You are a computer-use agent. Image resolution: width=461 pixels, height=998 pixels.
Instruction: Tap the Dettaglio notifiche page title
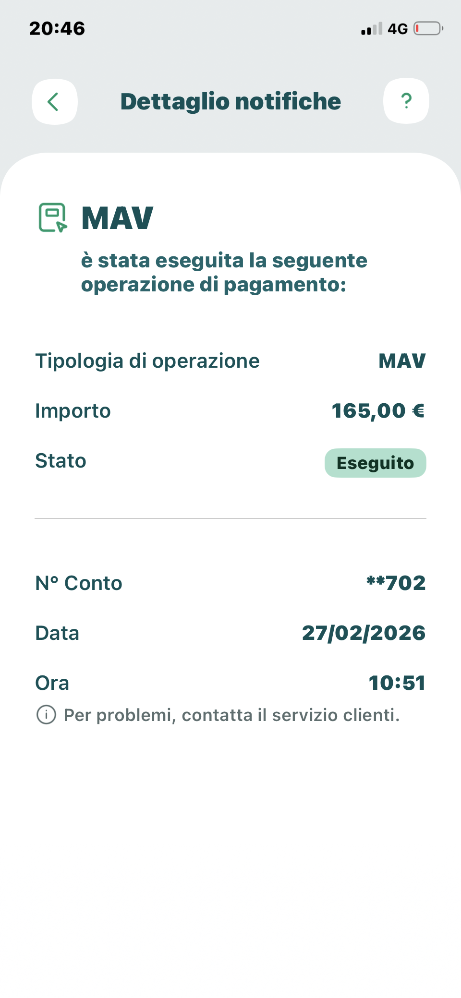[x=230, y=101]
